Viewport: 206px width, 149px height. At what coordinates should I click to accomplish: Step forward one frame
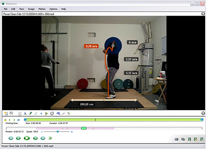(35, 138)
